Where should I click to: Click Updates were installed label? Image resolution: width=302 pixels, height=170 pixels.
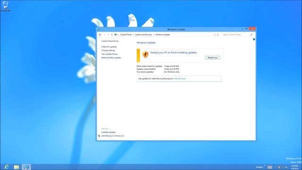pos(146,69)
